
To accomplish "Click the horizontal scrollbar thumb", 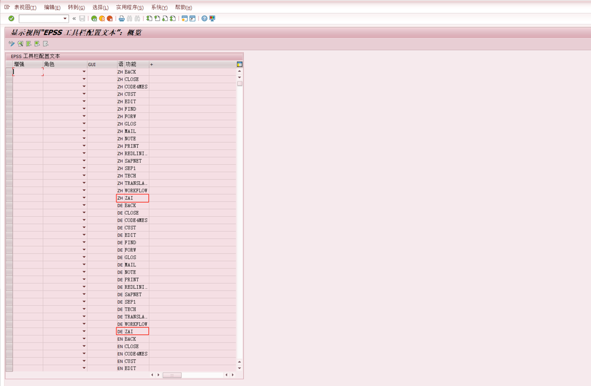I will [x=172, y=375].
